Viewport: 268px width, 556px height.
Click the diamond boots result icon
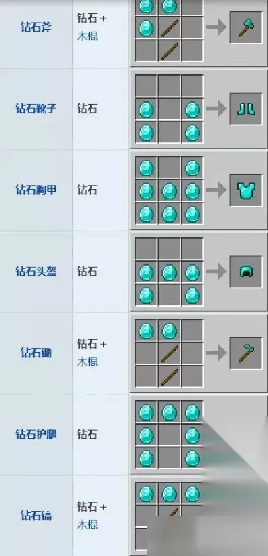(x=246, y=109)
